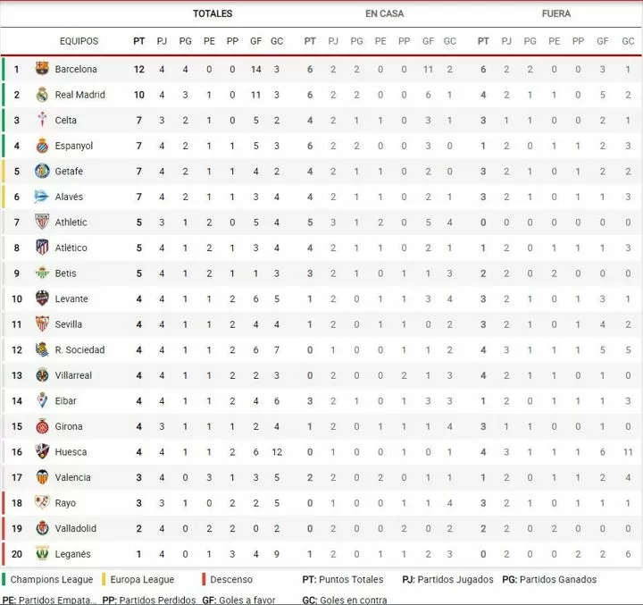Open the Getafe badge icon
643x605 pixels.
point(42,171)
